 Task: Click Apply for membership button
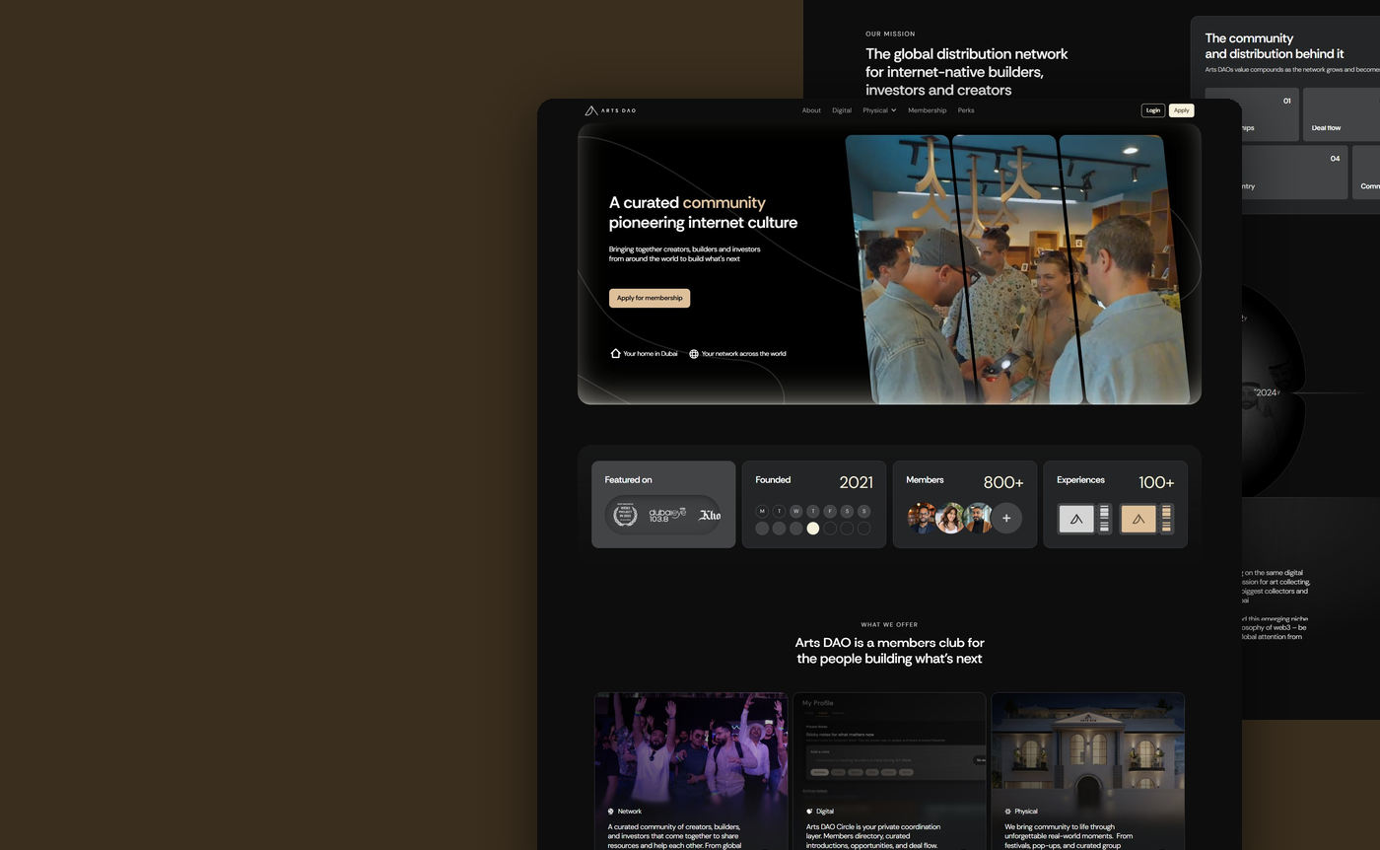click(650, 298)
